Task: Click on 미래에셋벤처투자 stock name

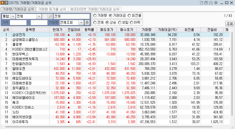Action: [x=25, y=59]
